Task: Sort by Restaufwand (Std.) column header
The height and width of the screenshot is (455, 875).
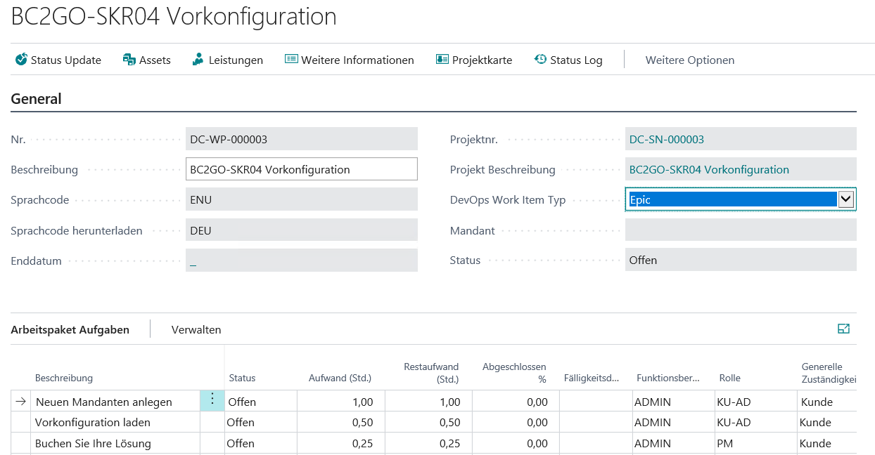Action: (x=431, y=372)
